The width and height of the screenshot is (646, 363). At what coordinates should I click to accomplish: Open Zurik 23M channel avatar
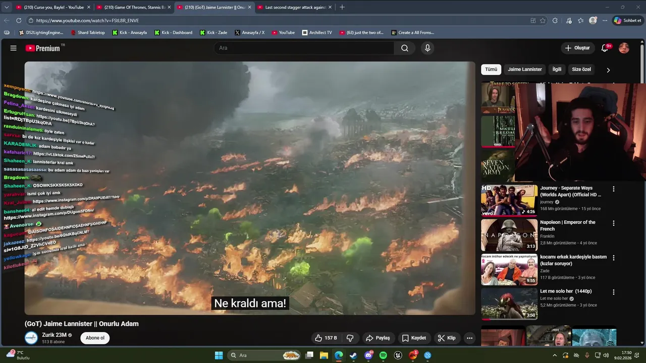pyautogui.click(x=31, y=338)
